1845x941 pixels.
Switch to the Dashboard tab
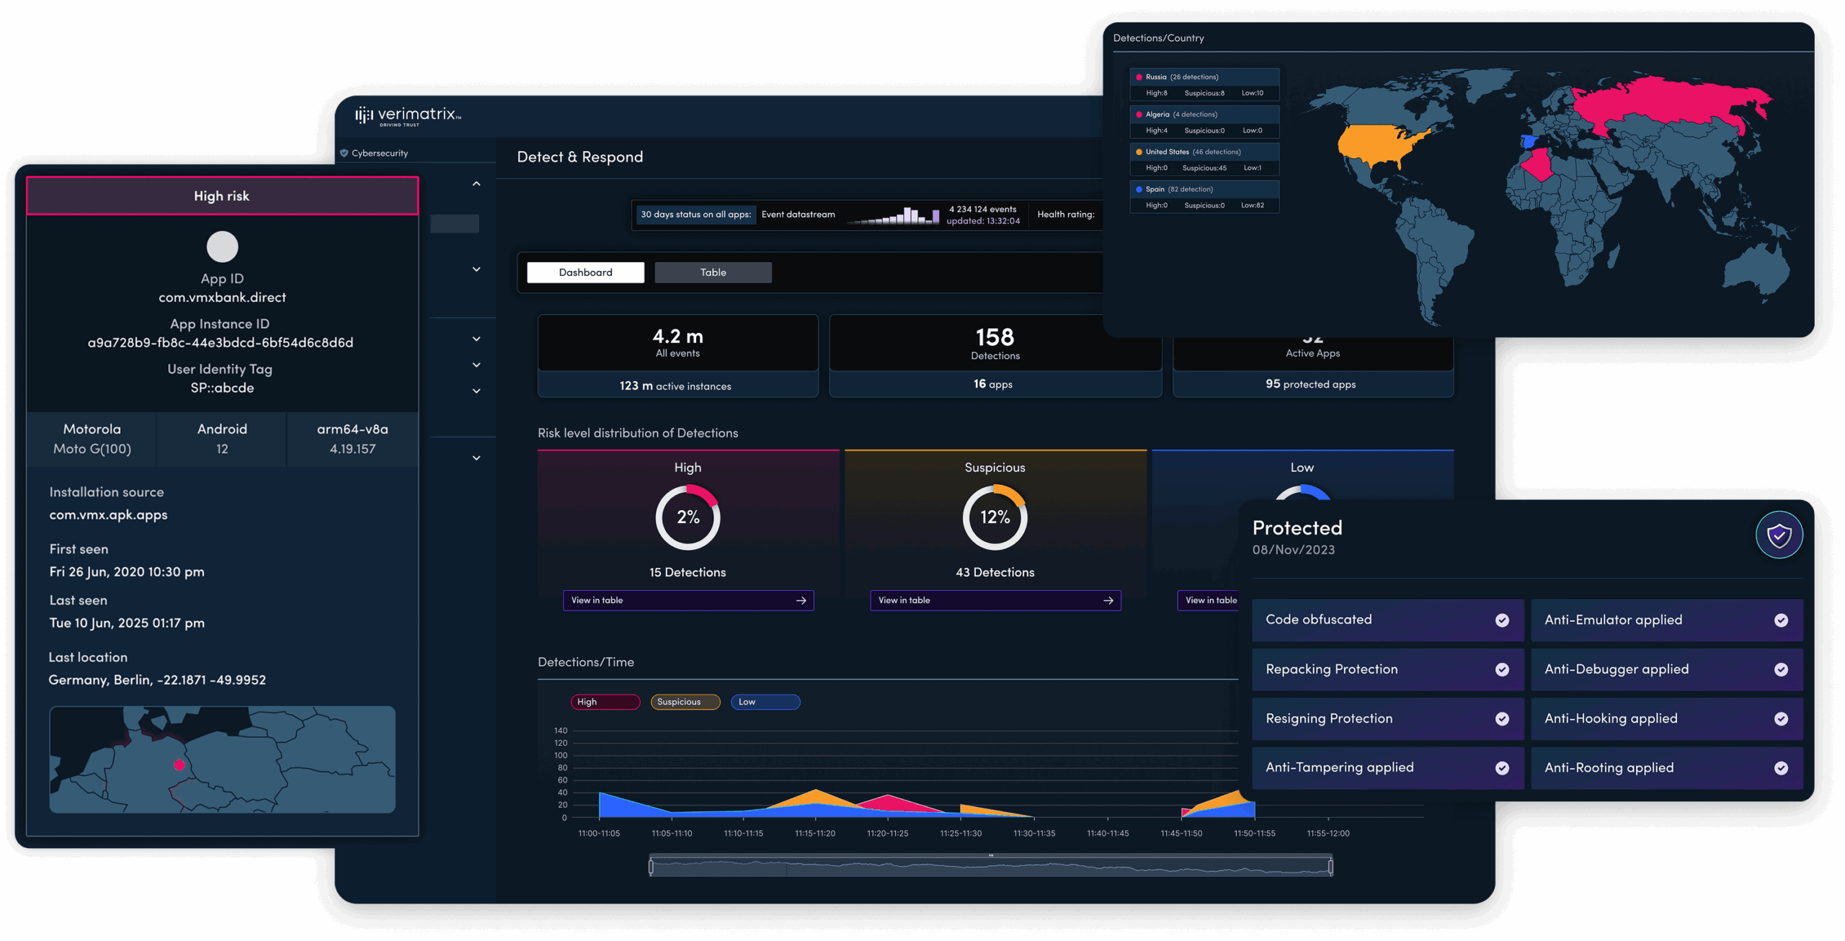pos(585,272)
